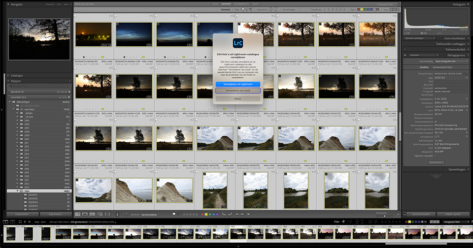Apply yellow color label in toolbar
Viewport: 473px width, 248px height.
(x=206, y=214)
